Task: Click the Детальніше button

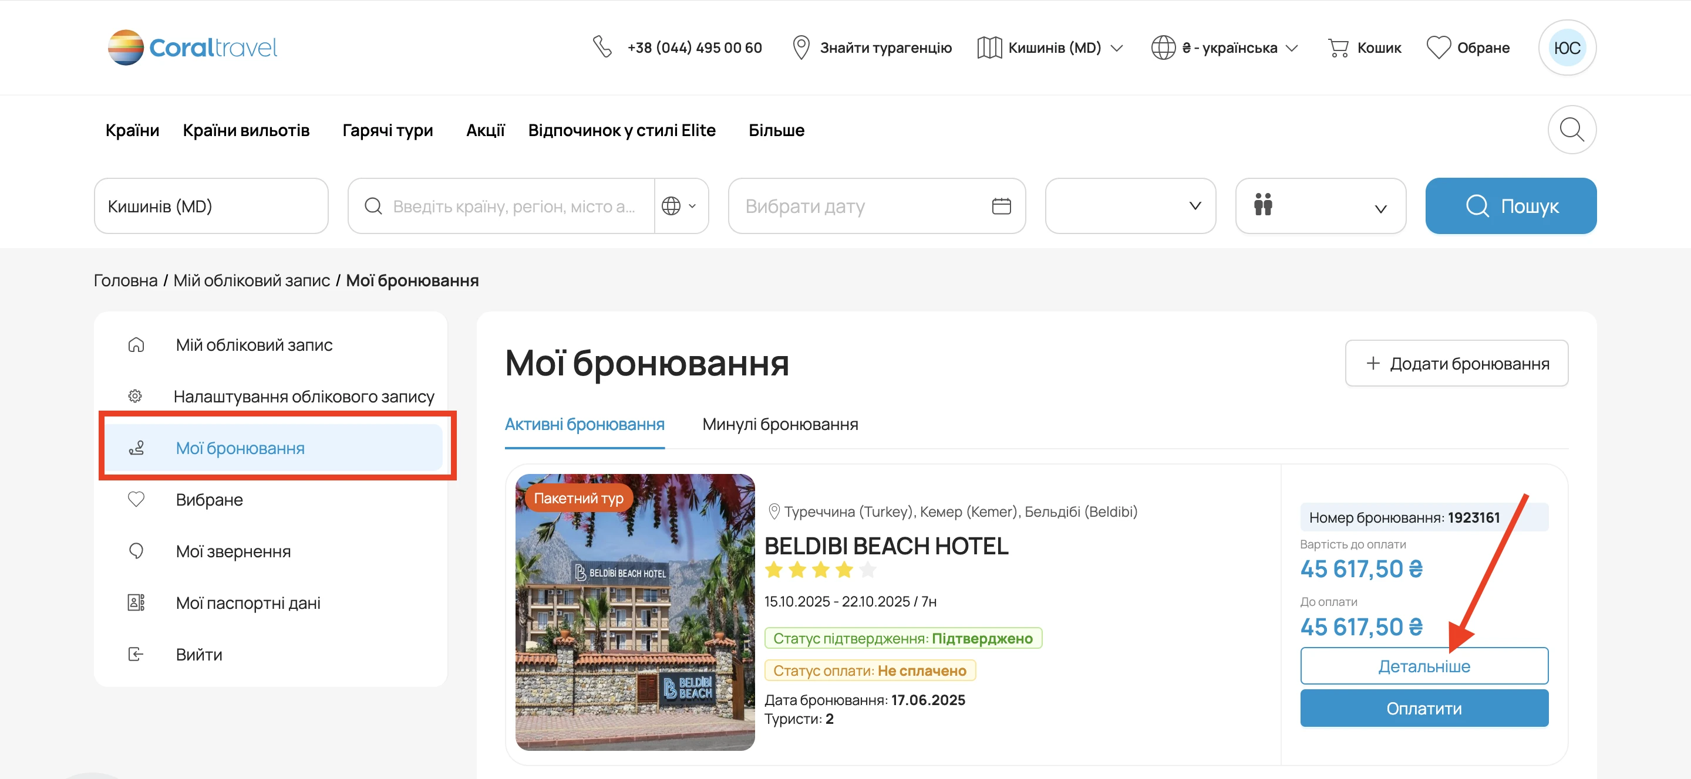Action: pos(1424,666)
